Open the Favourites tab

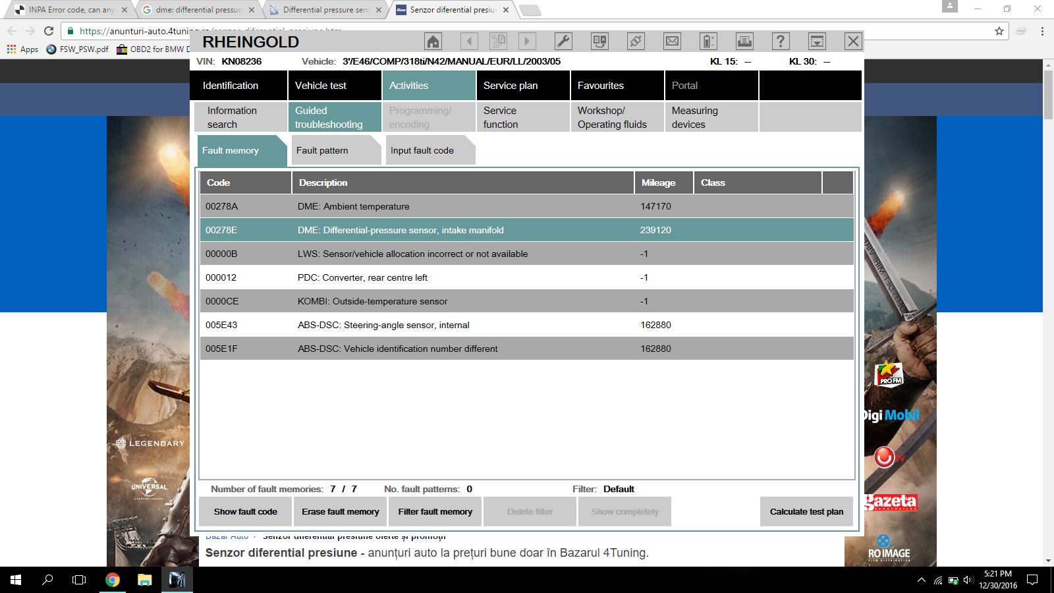pos(617,86)
